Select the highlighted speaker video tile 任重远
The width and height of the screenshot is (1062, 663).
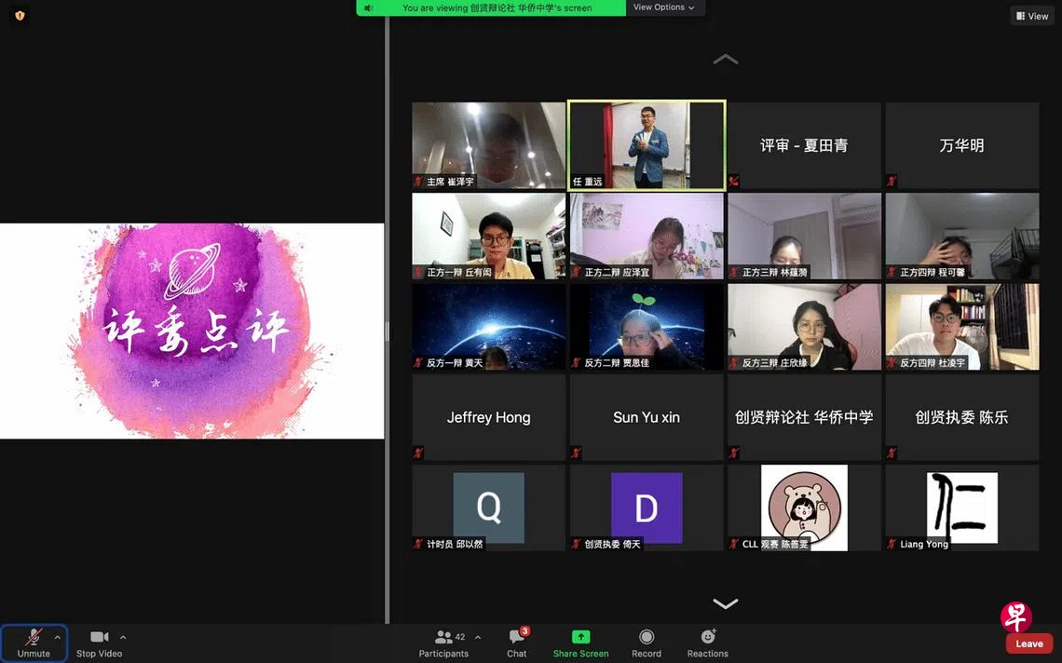click(x=647, y=145)
